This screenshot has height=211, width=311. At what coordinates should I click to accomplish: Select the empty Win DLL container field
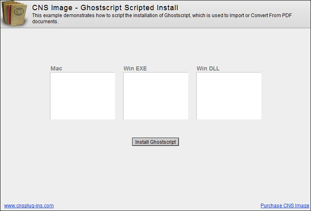229,96
